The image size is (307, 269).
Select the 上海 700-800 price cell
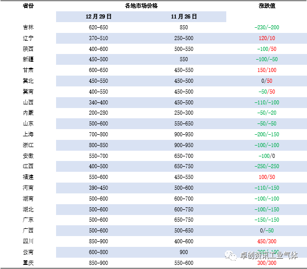99,134
